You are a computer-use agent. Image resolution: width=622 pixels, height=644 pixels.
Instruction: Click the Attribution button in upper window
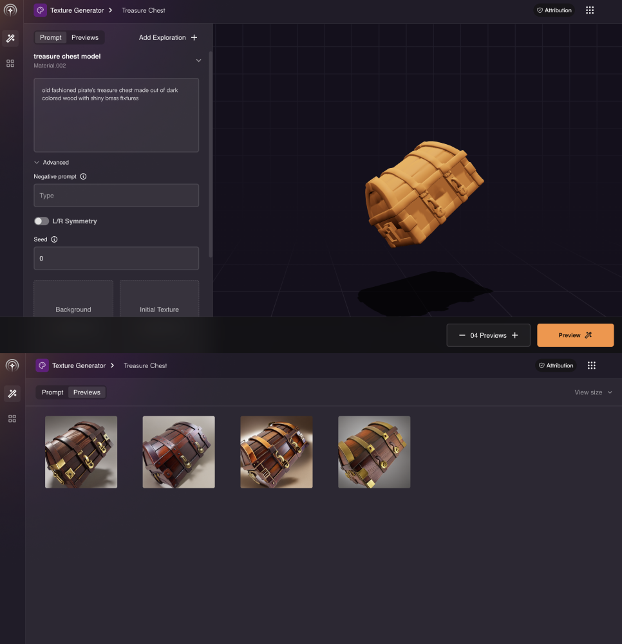554,10
